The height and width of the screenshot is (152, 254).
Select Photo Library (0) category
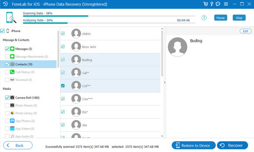pyautogui.click(x=26, y=113)
